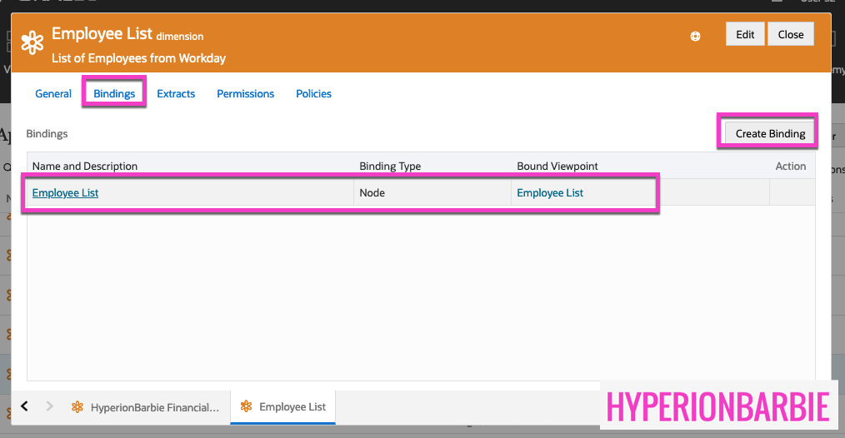Click the Binding Type column header

click(390, 167)
